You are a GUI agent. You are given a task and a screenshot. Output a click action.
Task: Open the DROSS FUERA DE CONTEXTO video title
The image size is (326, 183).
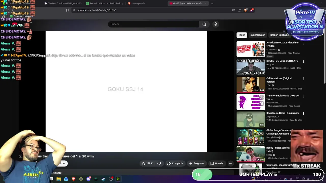[282, 61]
